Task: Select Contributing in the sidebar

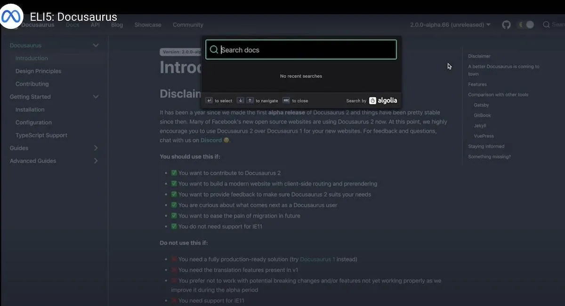Action: (x=32, y=84)
